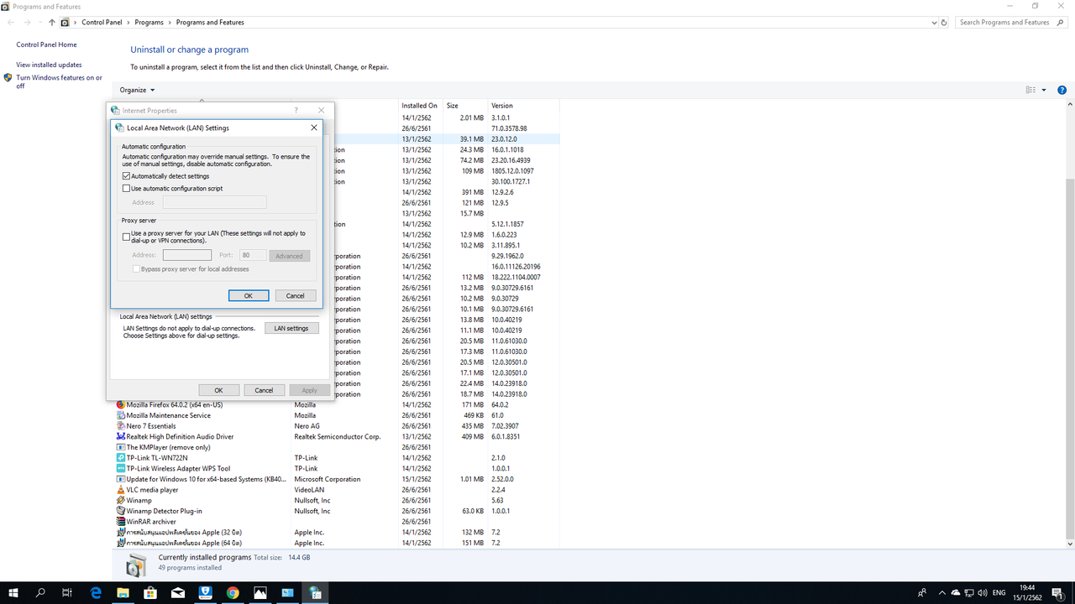
Task: Open Control Panel Home link
Action: tap(46, 44)
